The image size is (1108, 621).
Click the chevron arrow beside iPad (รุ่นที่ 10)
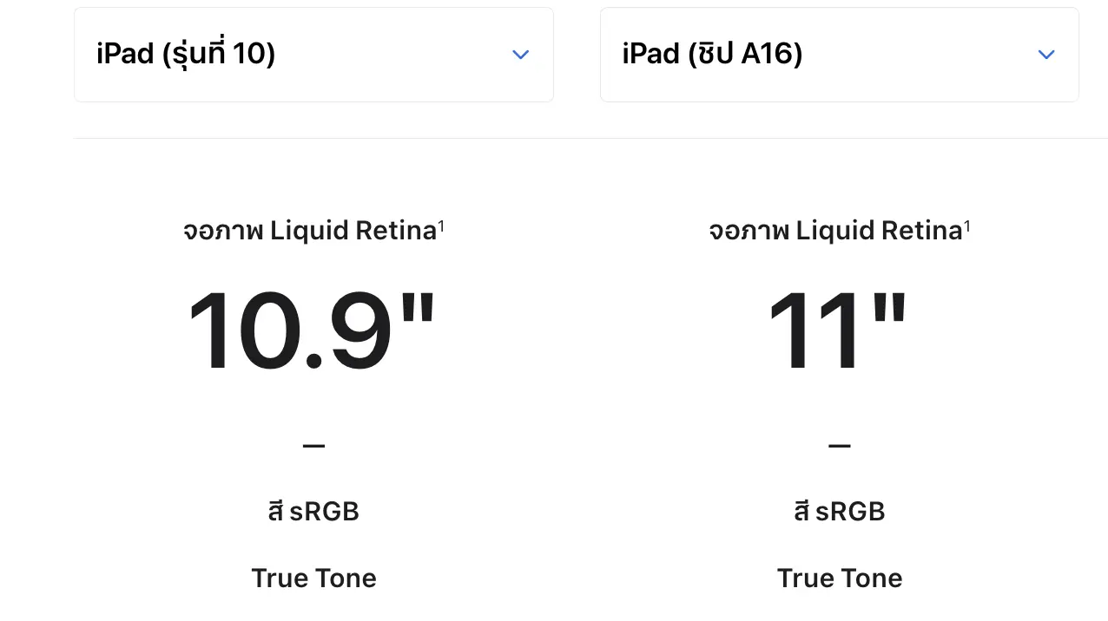coord(521,55)
